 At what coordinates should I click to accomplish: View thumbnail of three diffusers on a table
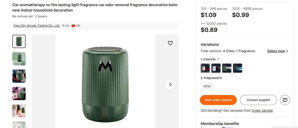click(19, 111)
